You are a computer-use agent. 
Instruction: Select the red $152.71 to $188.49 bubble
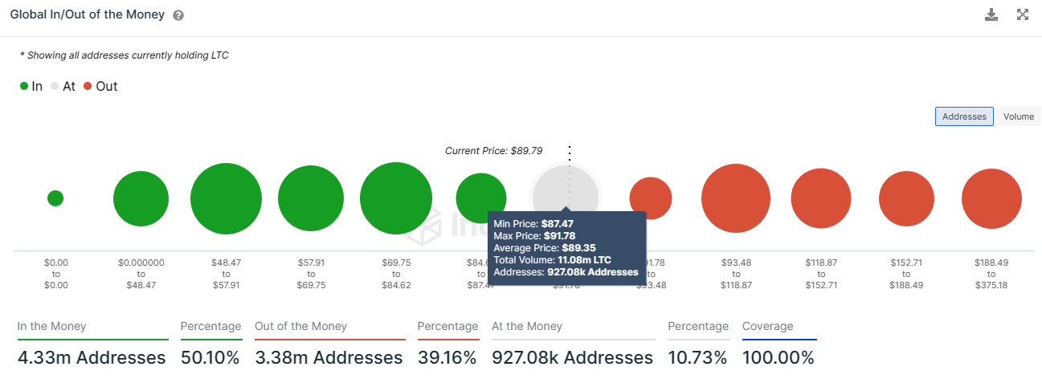tap(906, 198)
